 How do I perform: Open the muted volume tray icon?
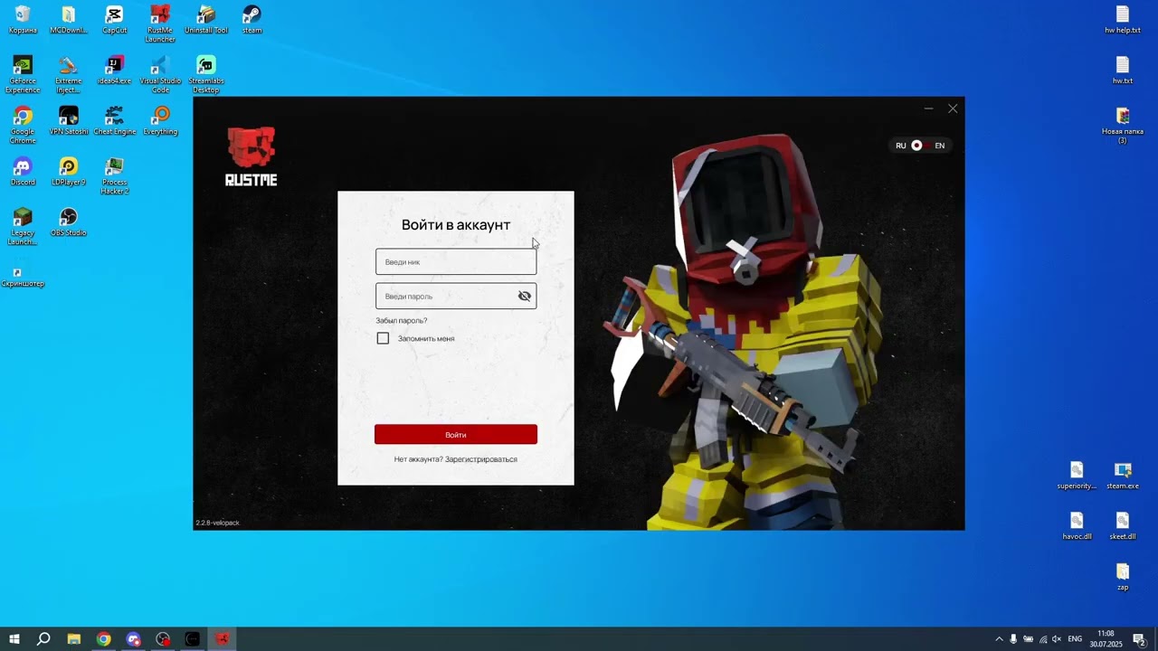tap(1057, 639)
